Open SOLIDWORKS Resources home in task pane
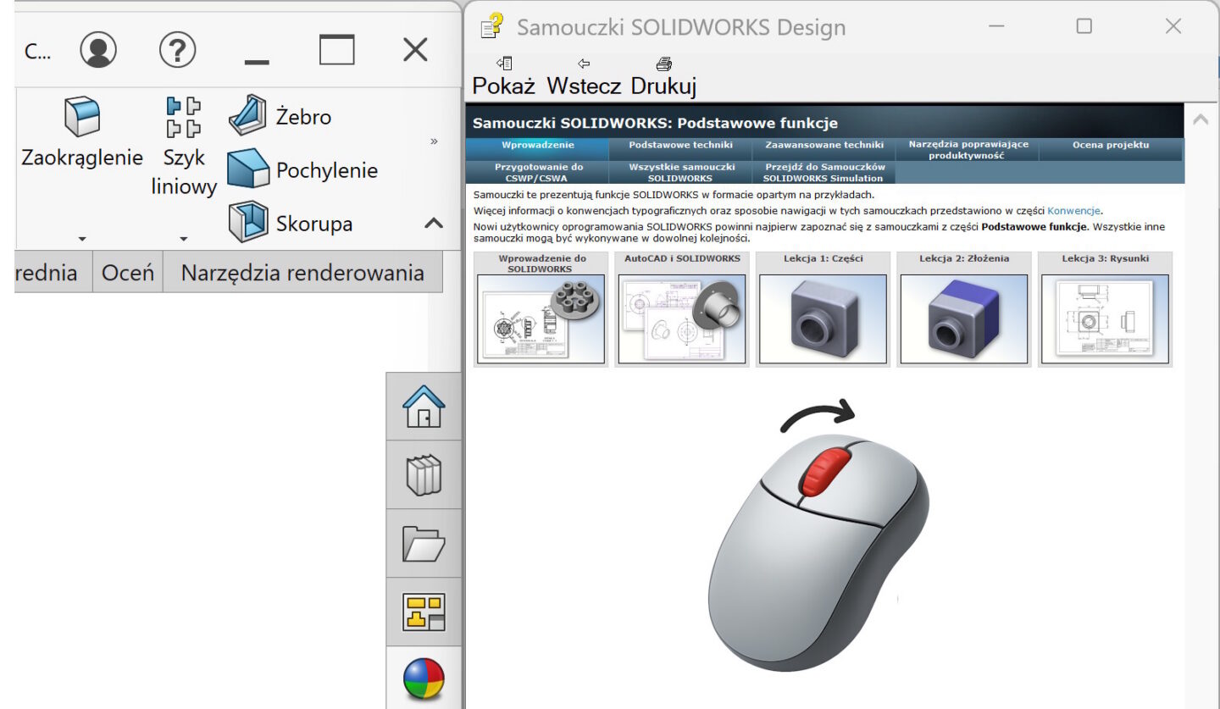Viewport: 1220px width, 709px height. point(423,405)
